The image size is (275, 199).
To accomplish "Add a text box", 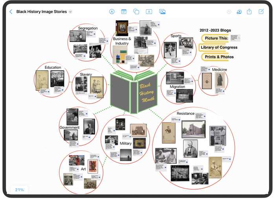I will coord(149,12).
